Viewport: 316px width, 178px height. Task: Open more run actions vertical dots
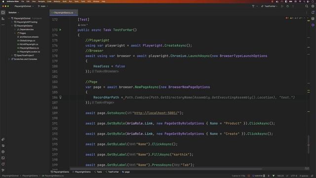pos(293,6)
